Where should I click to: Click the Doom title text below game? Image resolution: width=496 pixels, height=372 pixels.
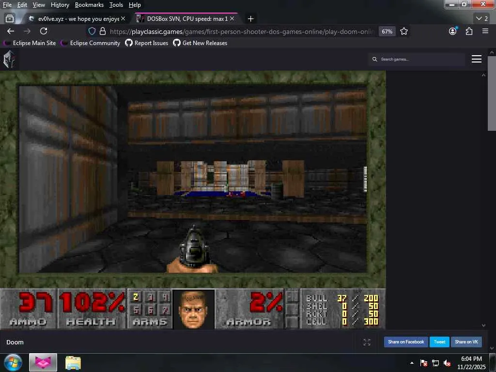(x=15, y=342)
